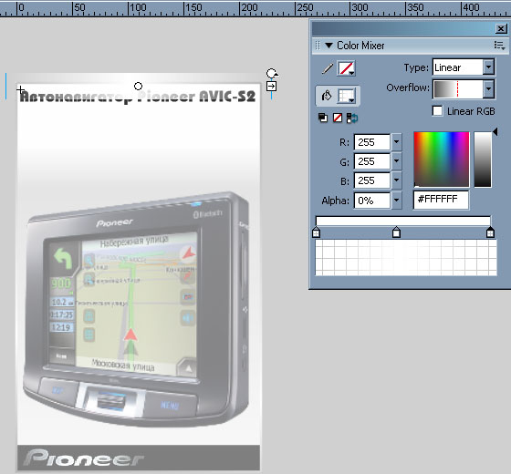Click the navigator device image
The width and height of the screenshot is (511, 474).
tap(136, 309)
